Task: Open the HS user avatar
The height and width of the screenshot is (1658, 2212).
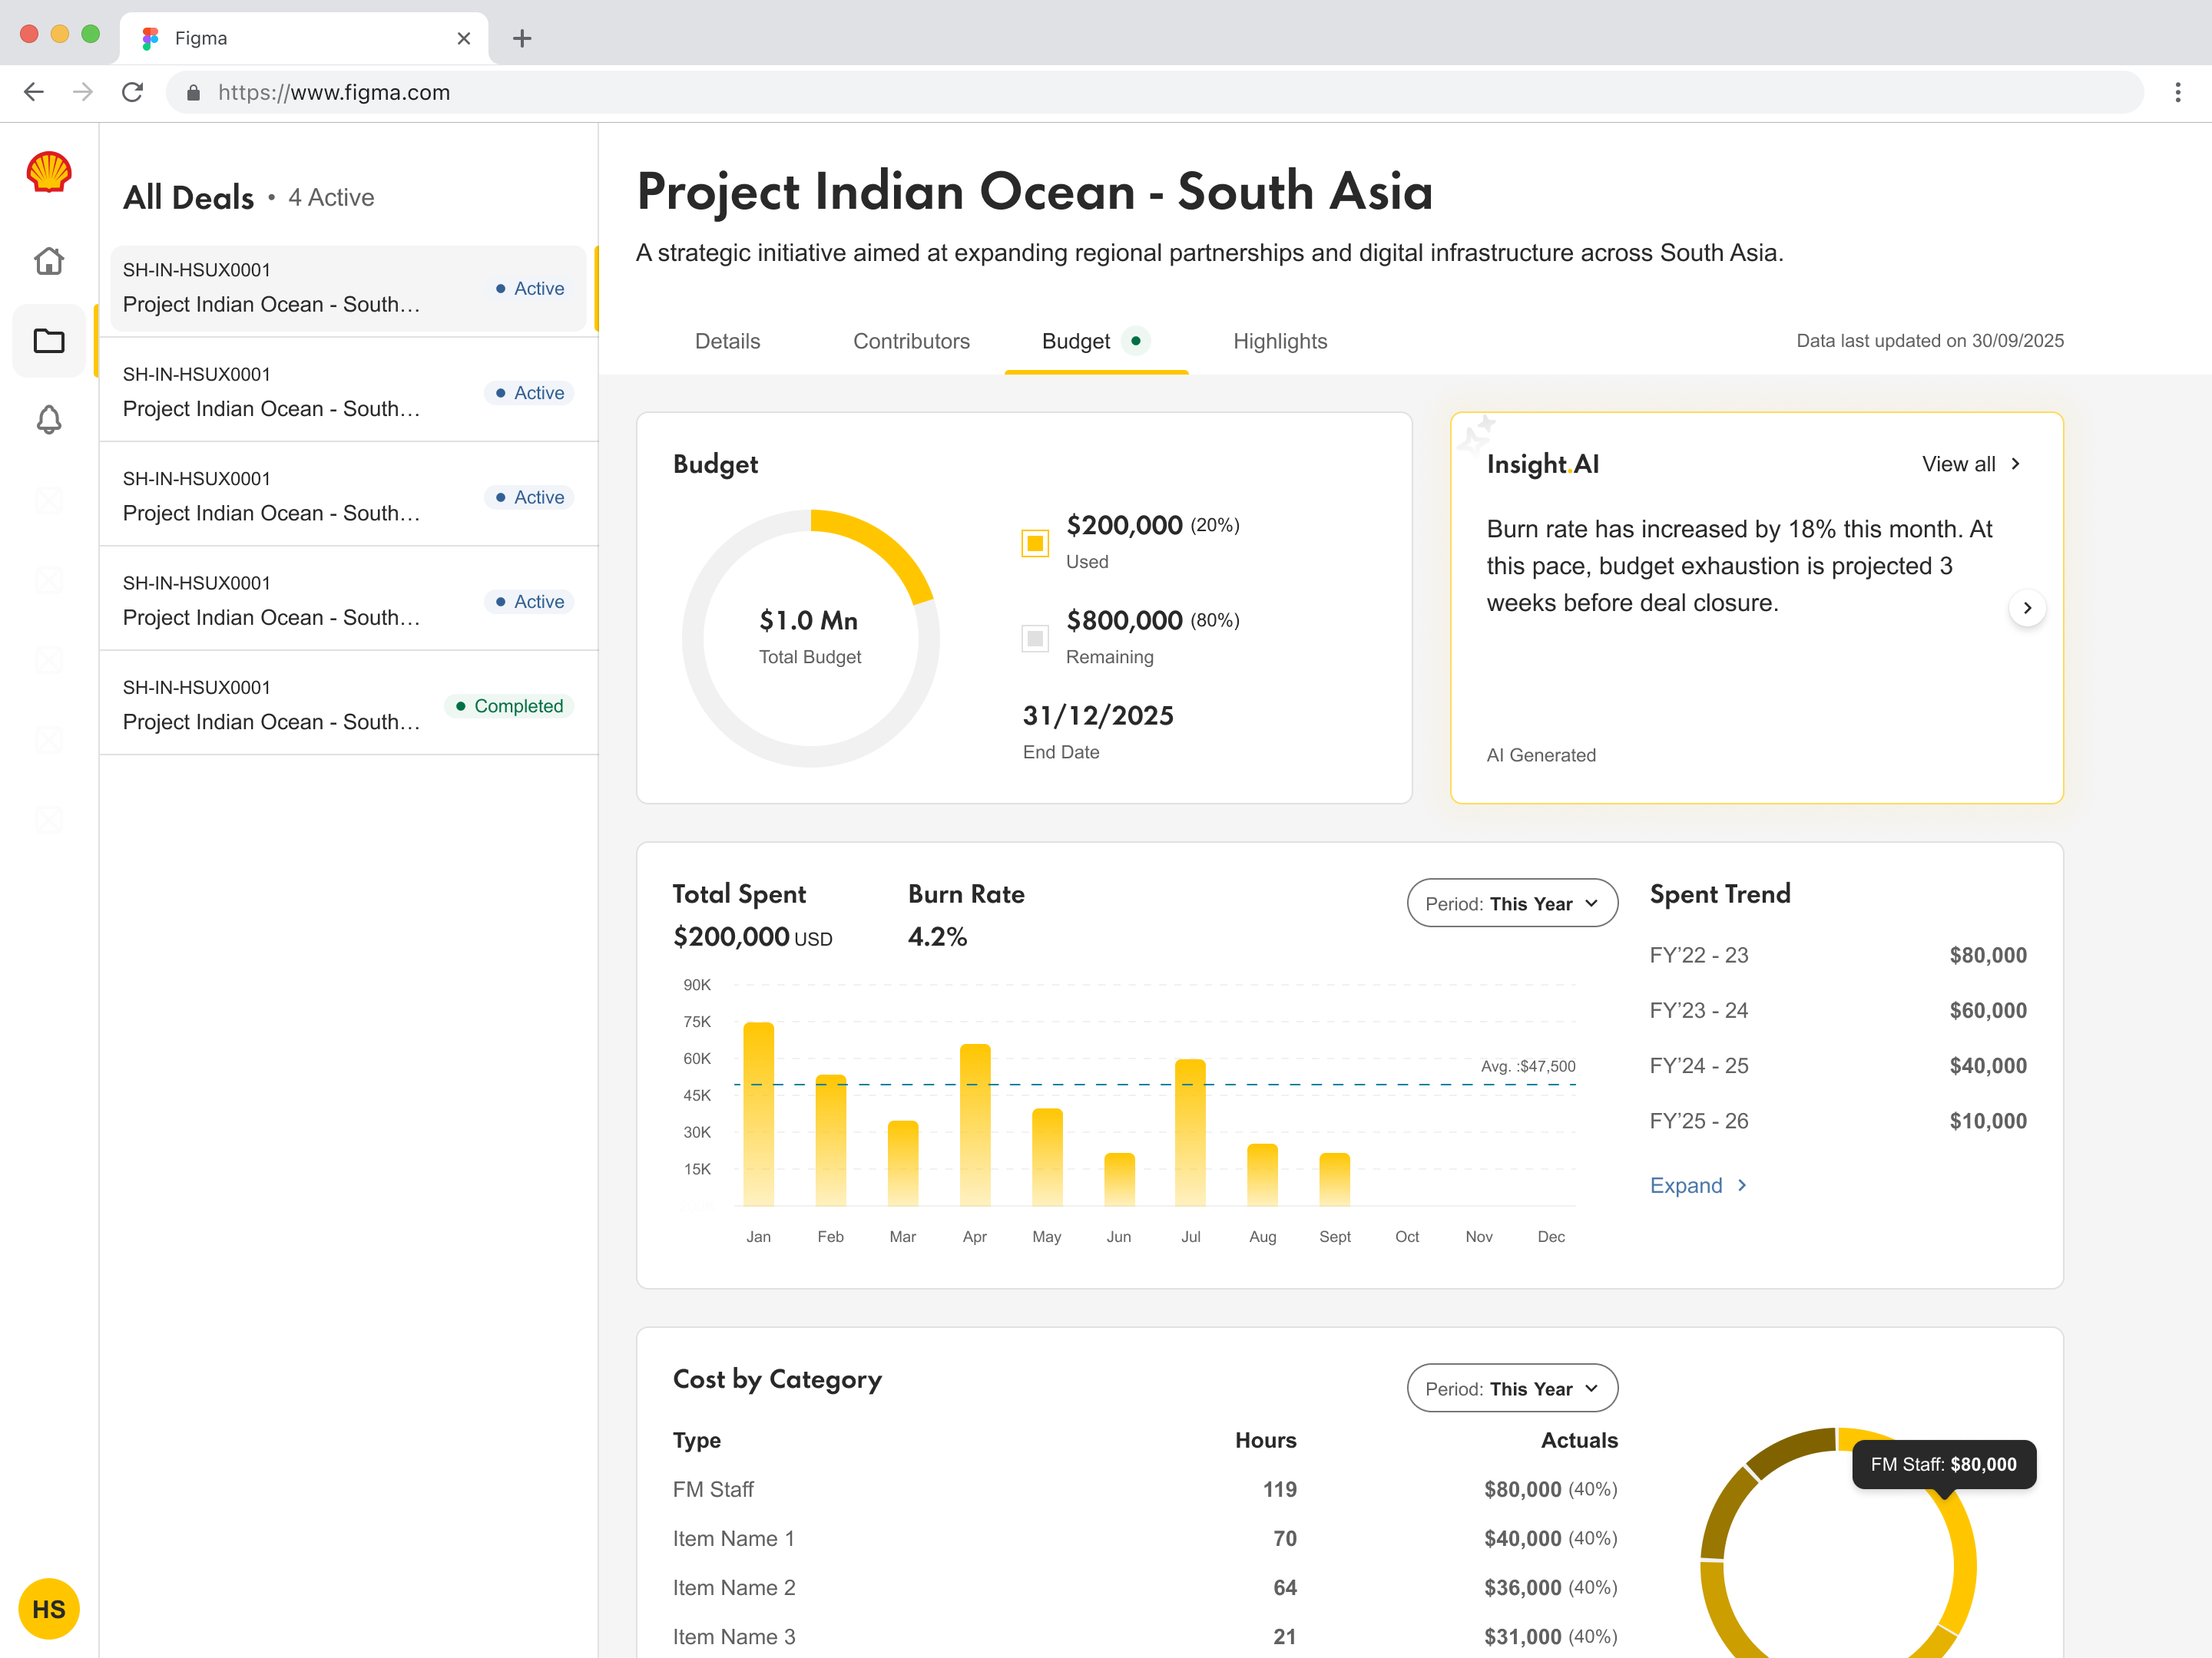Action: [x=48, y=1608]
